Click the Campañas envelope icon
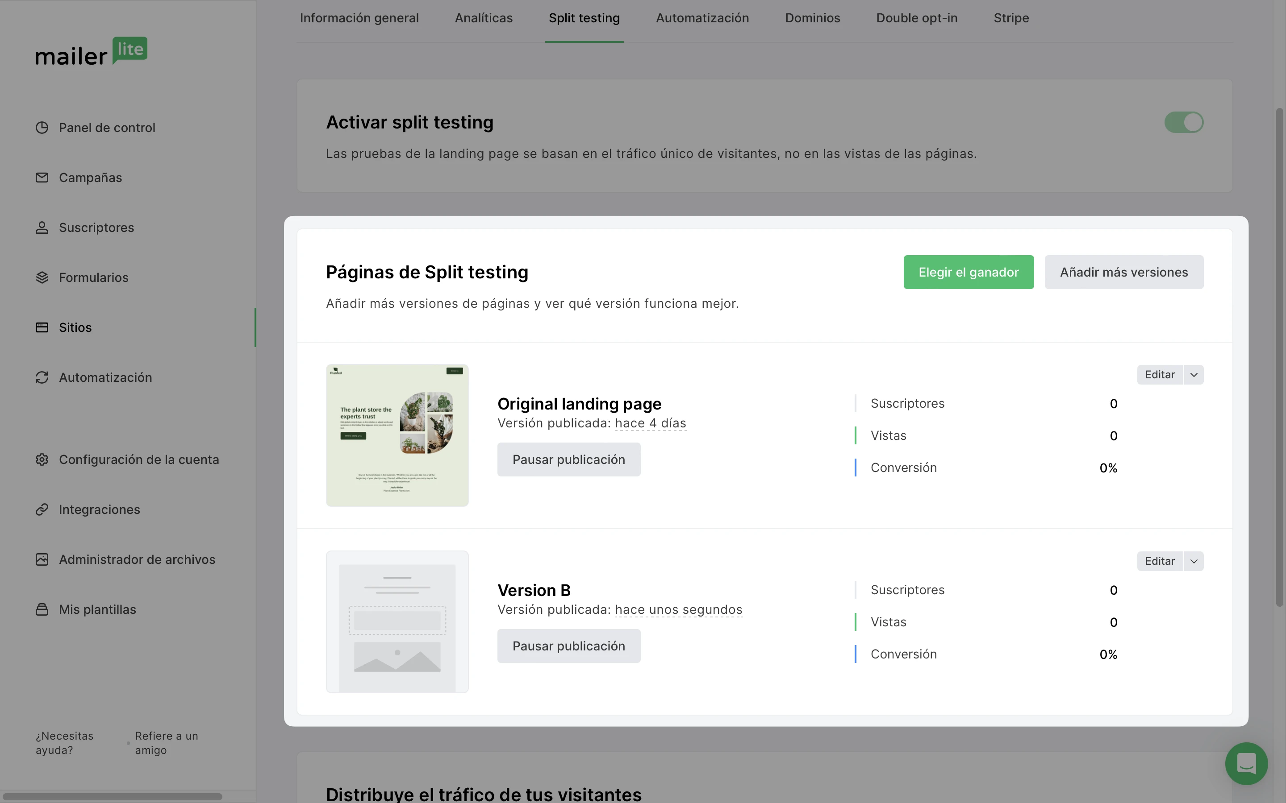Viewport: 1286px width, 803px height. [42, 178]
